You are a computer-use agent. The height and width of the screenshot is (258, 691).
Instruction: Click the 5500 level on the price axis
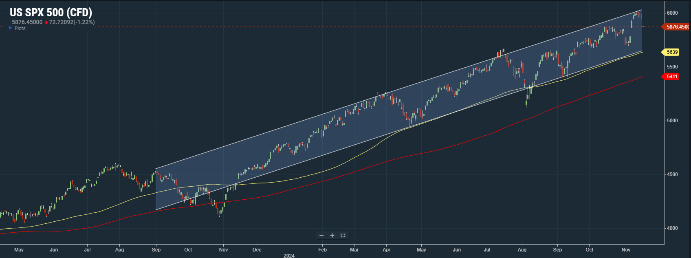pyautogui.click(x=672, y=67)
